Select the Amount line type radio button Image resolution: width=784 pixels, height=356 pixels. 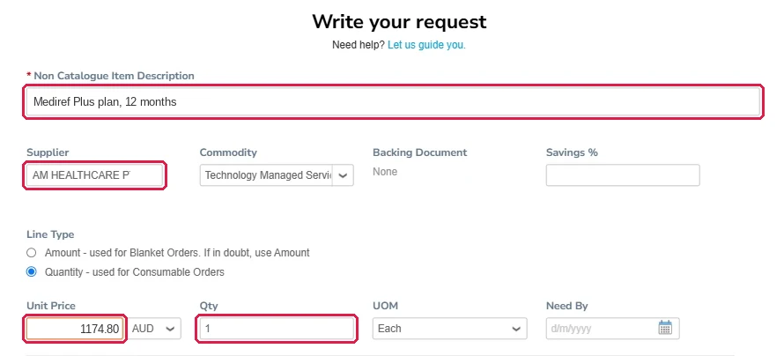point(32,253)
